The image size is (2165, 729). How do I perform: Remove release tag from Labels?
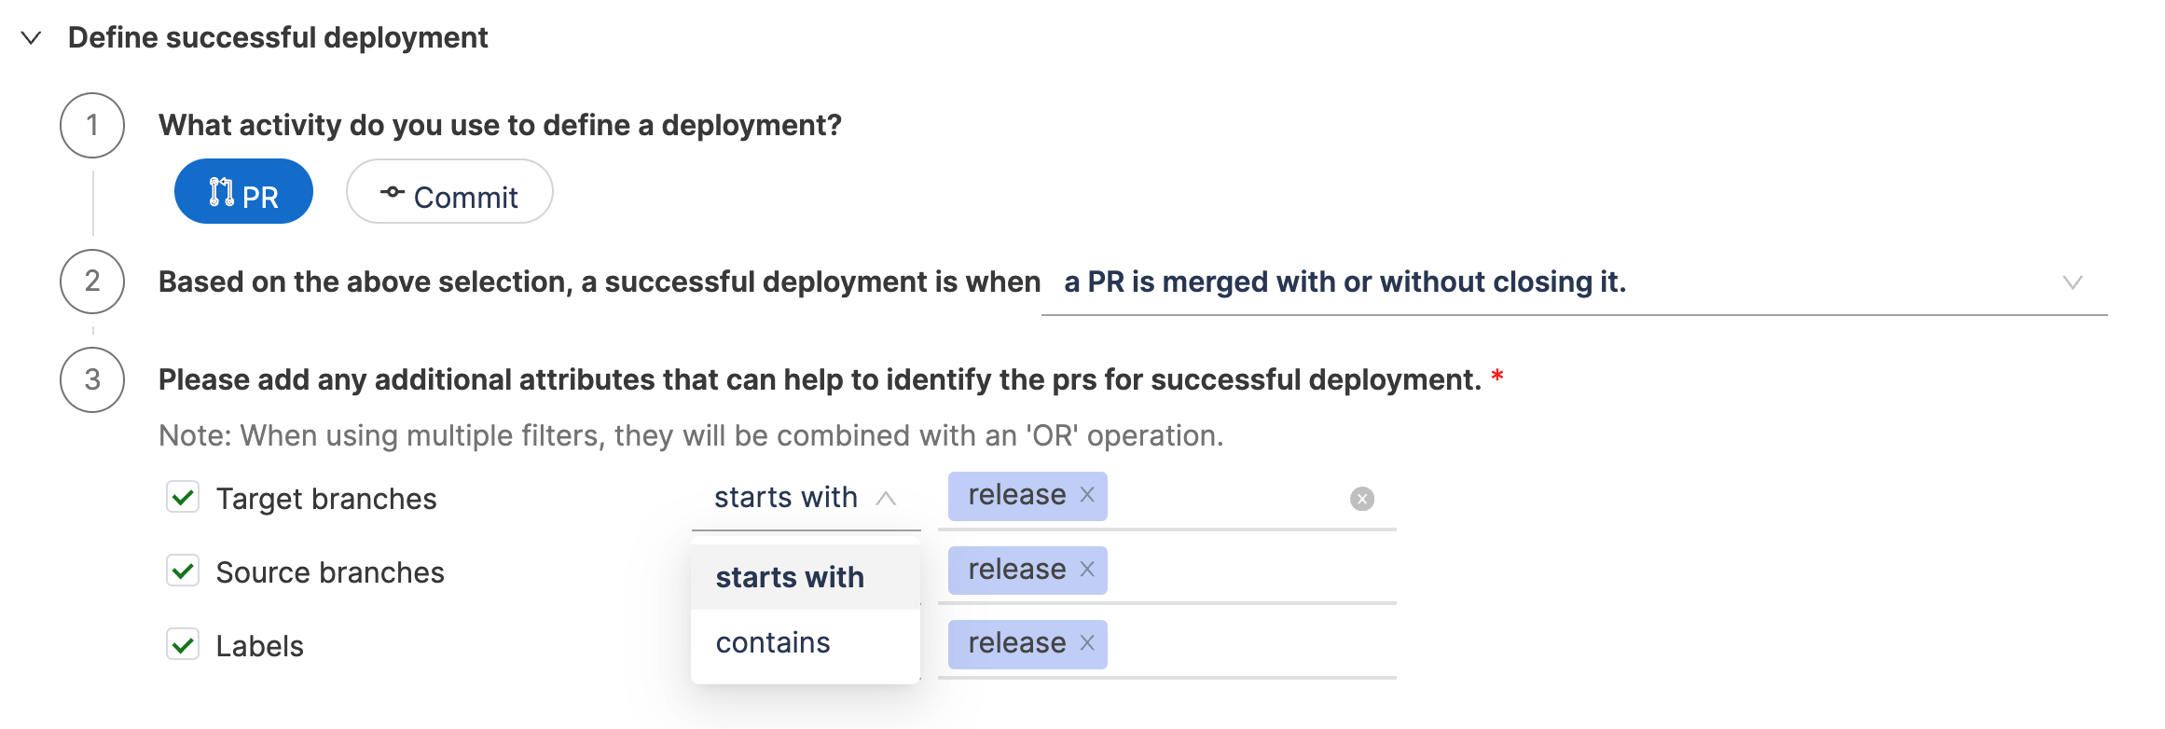coord(1087,643)
